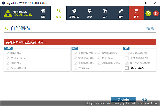Image resolution: width=160 pixels, height=106 pixels.
Task: Click the 選項 group label
Action: point(126,48)
